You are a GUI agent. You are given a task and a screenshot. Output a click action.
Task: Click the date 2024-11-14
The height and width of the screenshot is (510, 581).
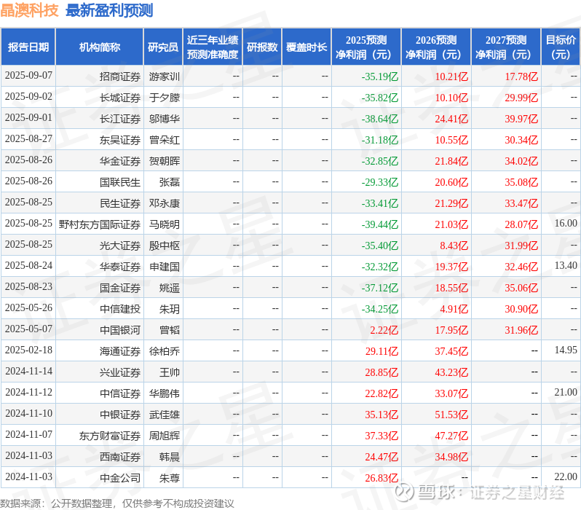[x=28, y=372]
